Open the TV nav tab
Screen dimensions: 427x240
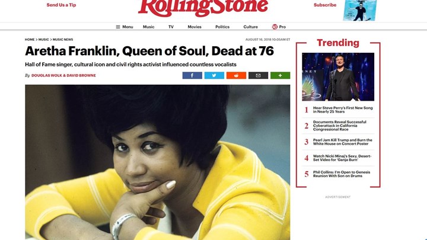[171, 27]
